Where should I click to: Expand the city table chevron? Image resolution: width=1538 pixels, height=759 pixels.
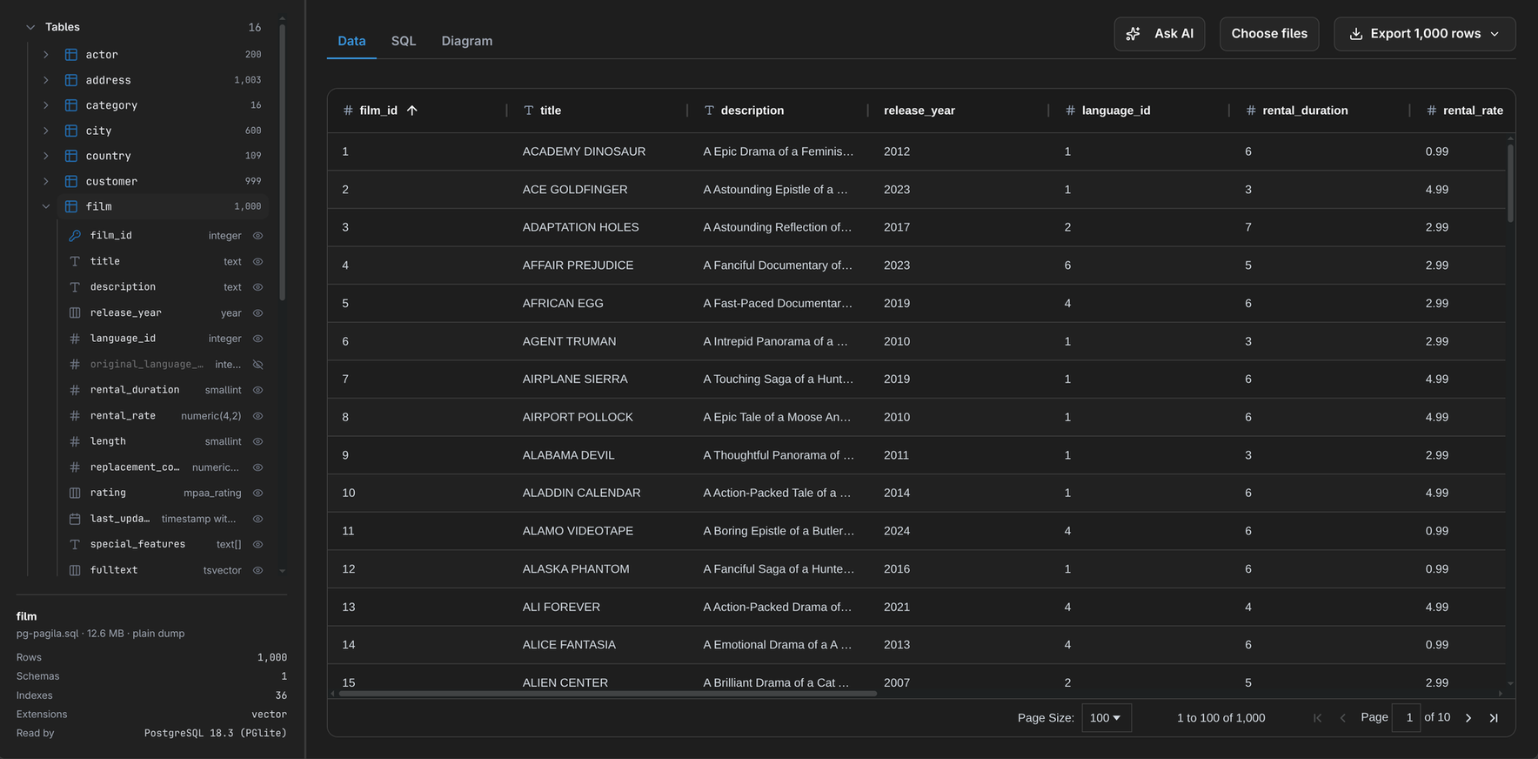46,131
